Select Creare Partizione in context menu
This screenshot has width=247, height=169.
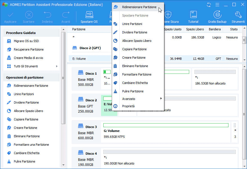(138, 58)
